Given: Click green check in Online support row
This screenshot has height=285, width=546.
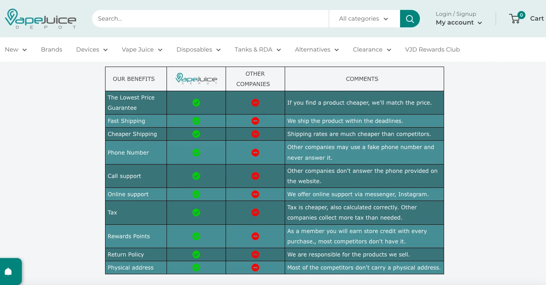Looking at the screenshot, I should point(196,194).
